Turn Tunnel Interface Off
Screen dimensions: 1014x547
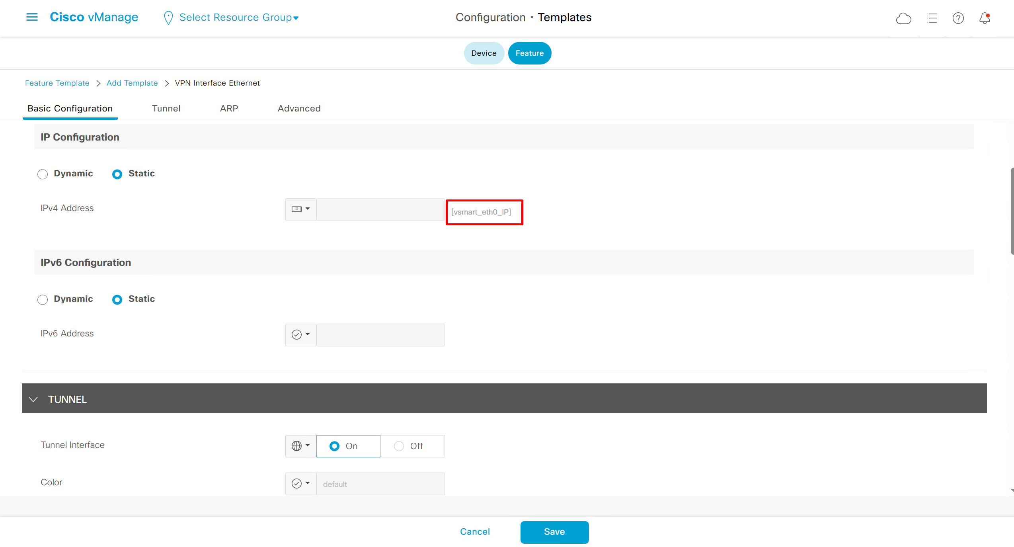(x=399, y=446)
